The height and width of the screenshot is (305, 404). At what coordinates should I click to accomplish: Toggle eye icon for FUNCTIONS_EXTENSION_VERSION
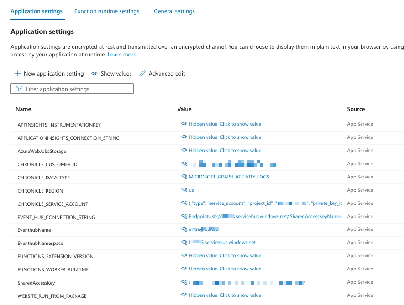[184, 255]
